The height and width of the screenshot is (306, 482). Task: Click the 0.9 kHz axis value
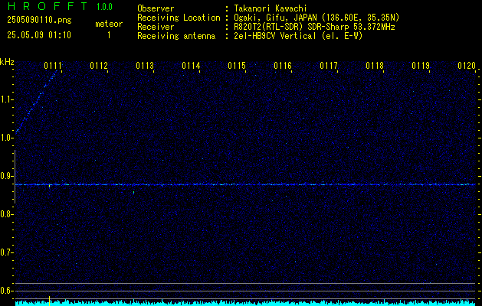point(6,176)
